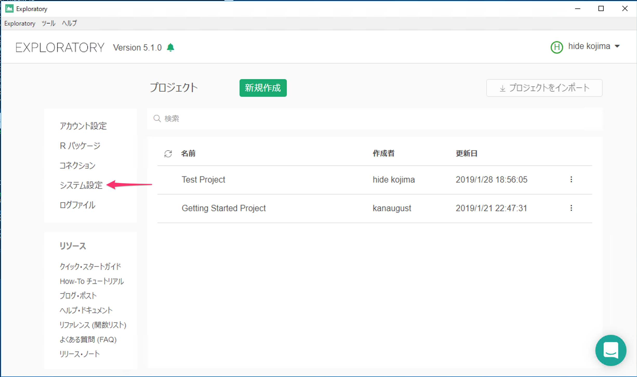Click the search magnifier icon

(x=157, y=119)
